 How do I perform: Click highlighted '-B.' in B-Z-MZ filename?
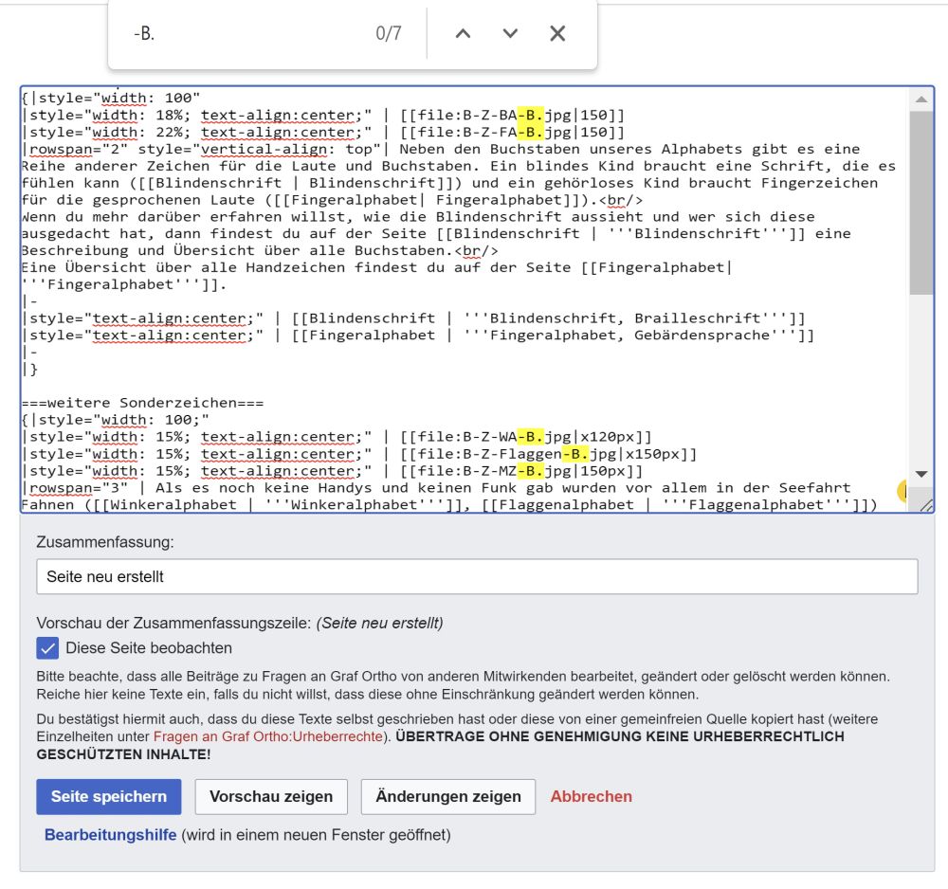(531, 471)
